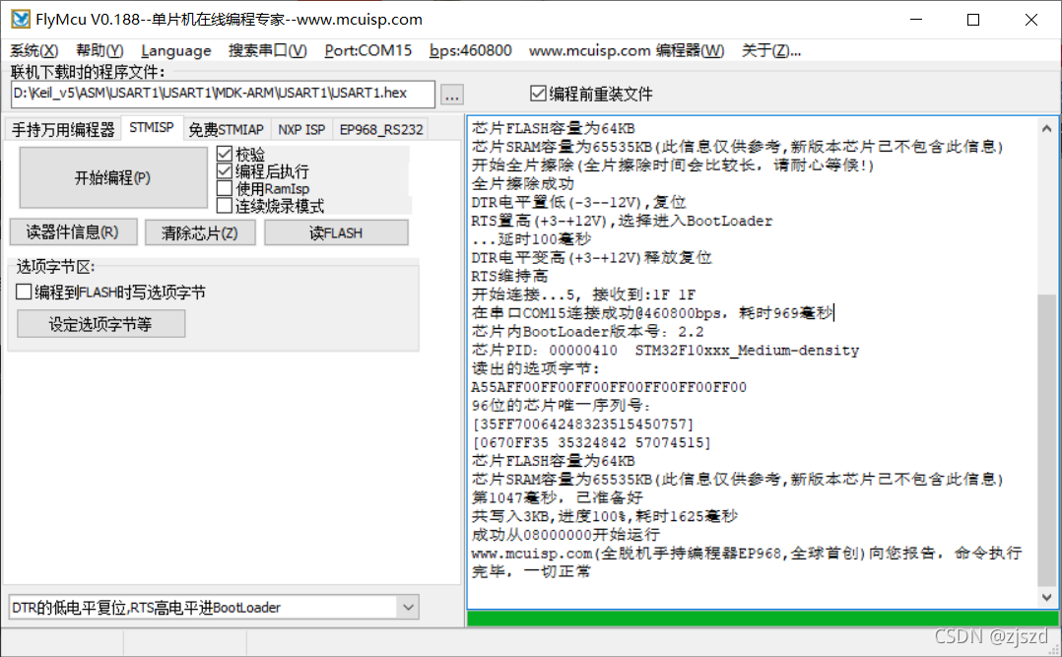Switch to STMISP tab
Screen dimensions: 1062x657
point(152,128)
